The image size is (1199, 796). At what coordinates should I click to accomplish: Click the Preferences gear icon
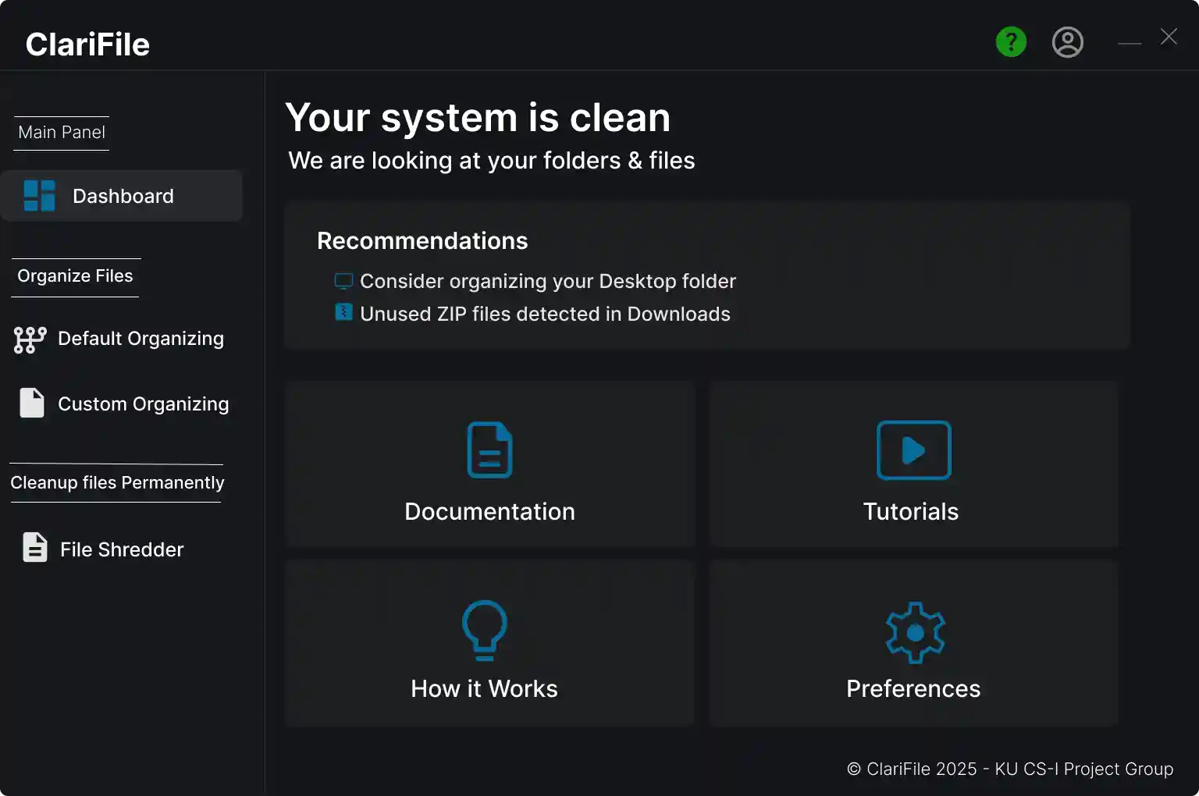915,632
